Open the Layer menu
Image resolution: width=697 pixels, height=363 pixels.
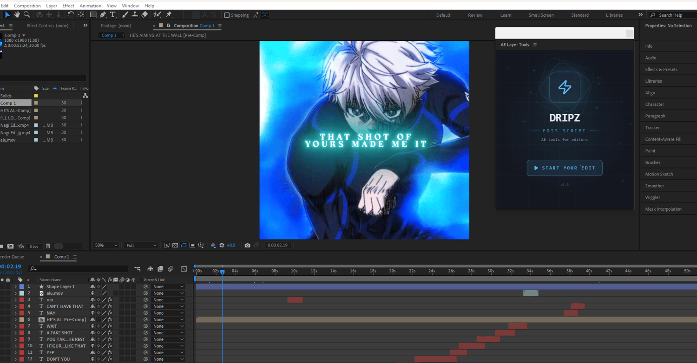click(52, 6)
